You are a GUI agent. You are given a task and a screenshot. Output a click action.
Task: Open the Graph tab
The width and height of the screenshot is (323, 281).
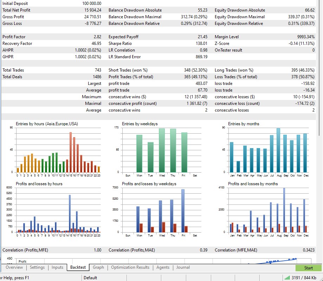[x=98, y=267]
